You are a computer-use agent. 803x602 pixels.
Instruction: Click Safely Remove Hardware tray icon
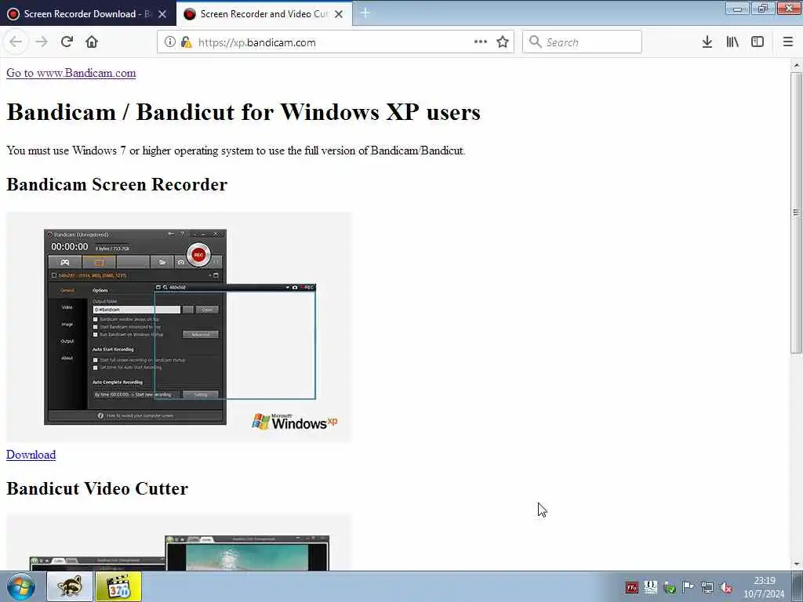tap(670, 588)
